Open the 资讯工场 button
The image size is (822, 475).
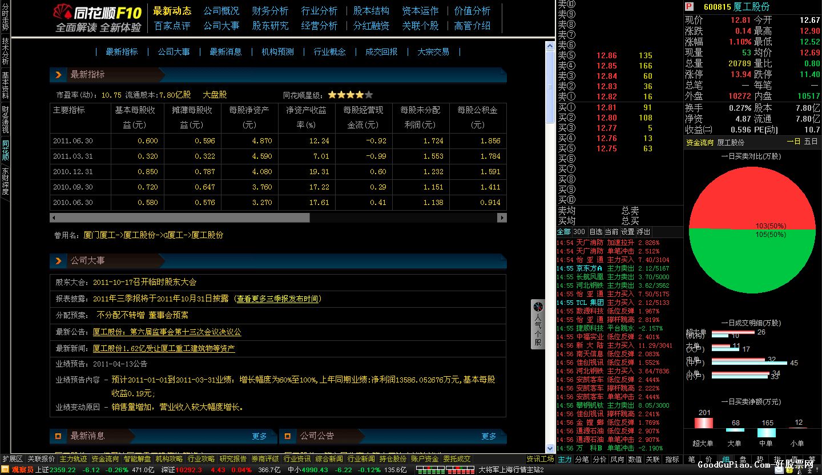click(540, 459)
